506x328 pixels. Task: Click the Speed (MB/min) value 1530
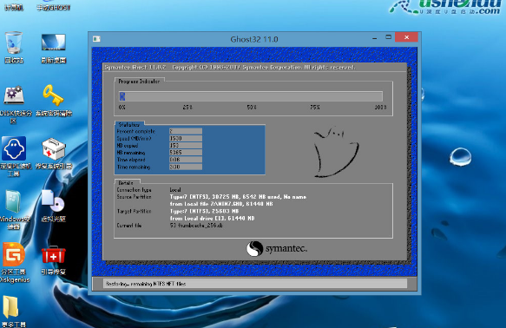point(186,138)
